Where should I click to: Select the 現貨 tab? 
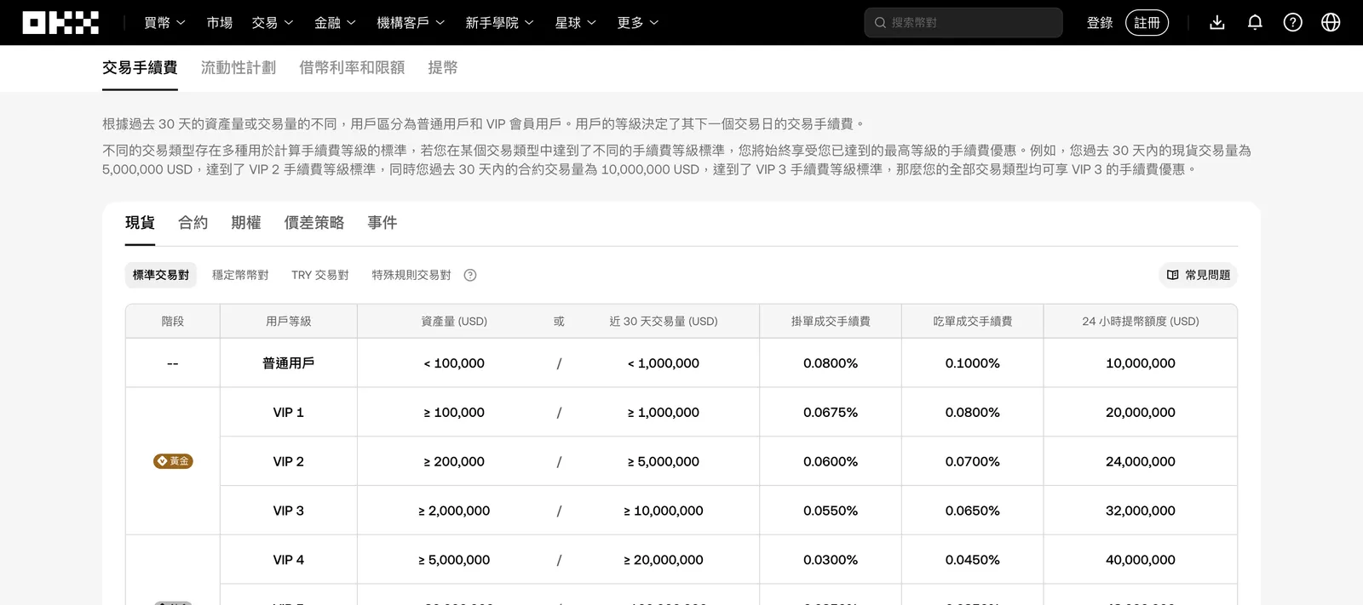point(140,223)
